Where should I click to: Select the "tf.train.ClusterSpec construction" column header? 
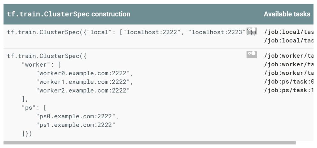point(69,14)
